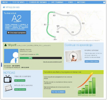Open CURSOS DE IDIOMAS menu
This screenshot has width=107, height=100.
pyautogui.click(x=38, y=2)
